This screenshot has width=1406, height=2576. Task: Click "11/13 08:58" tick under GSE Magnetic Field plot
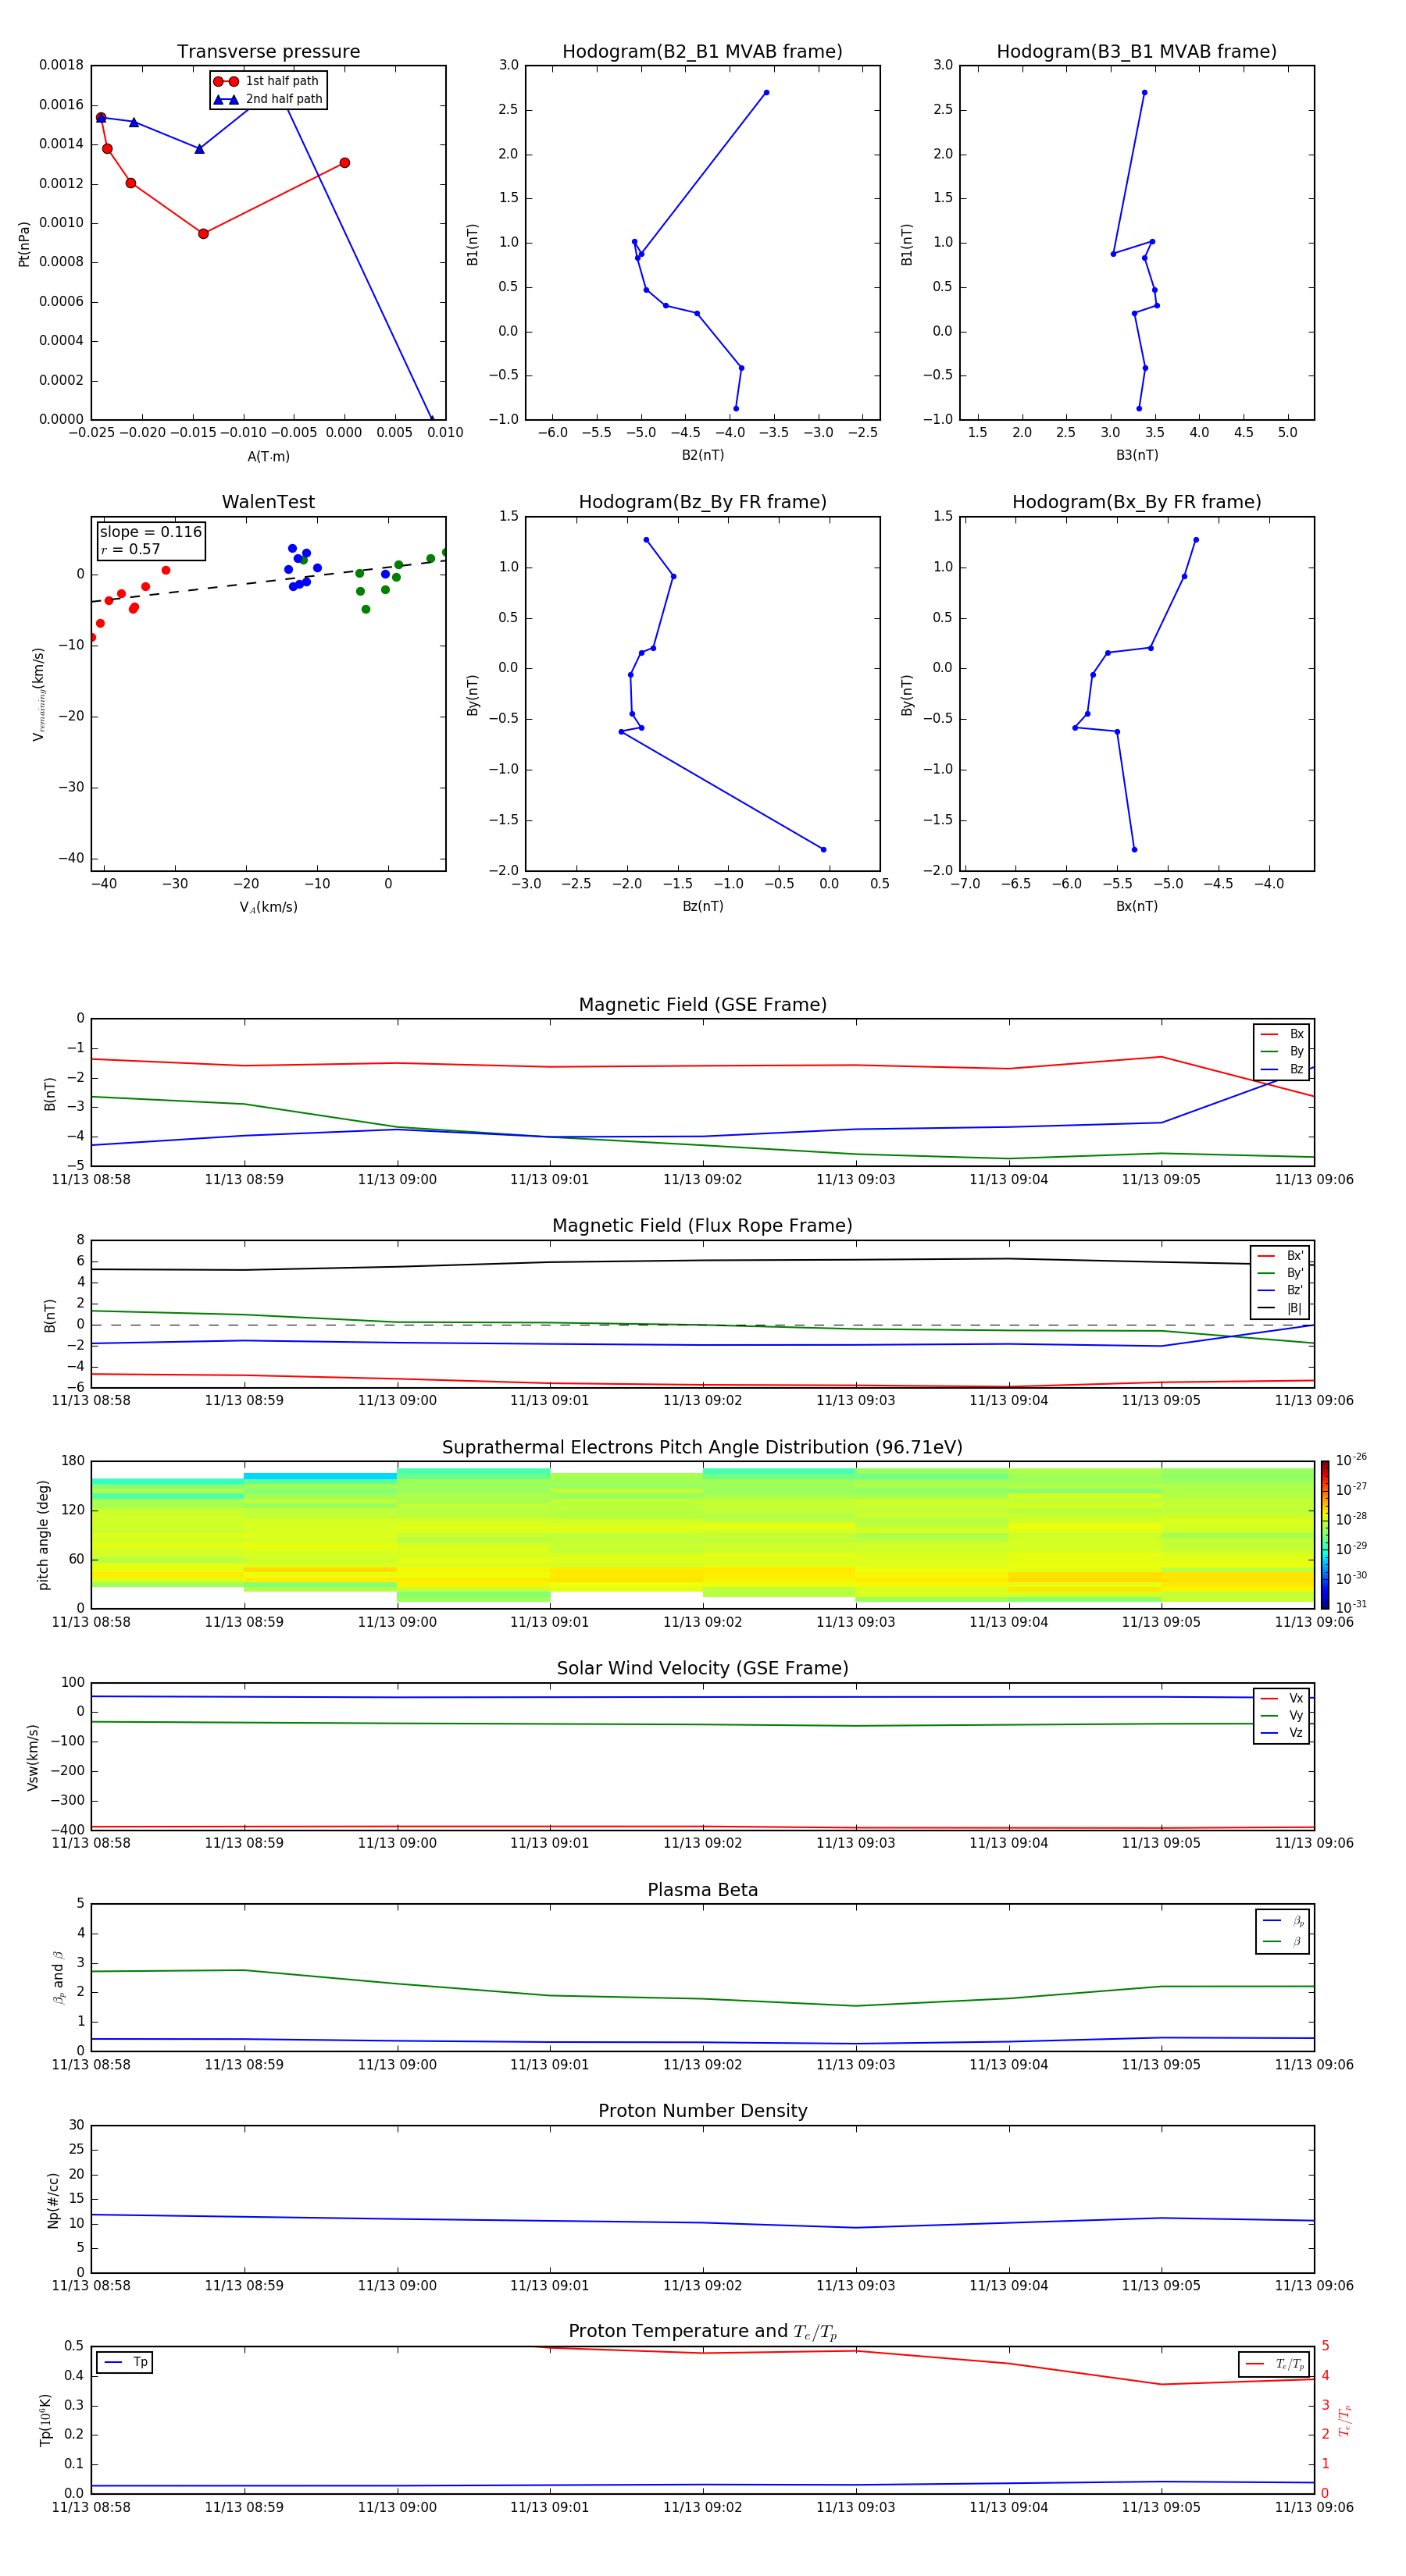point(91,1180)
